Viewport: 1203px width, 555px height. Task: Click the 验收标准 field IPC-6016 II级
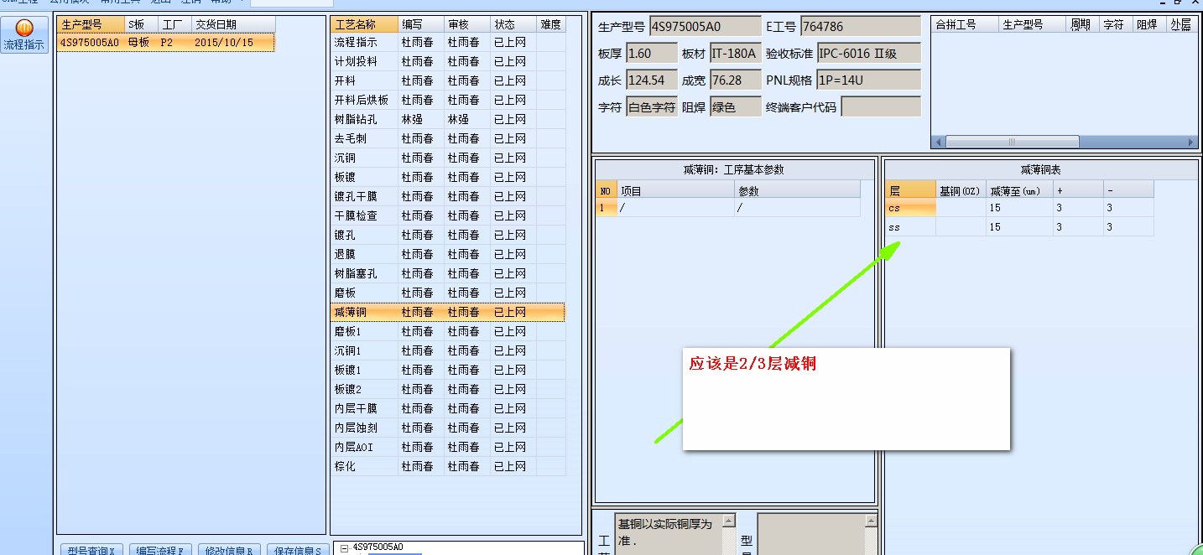(868, 53)
